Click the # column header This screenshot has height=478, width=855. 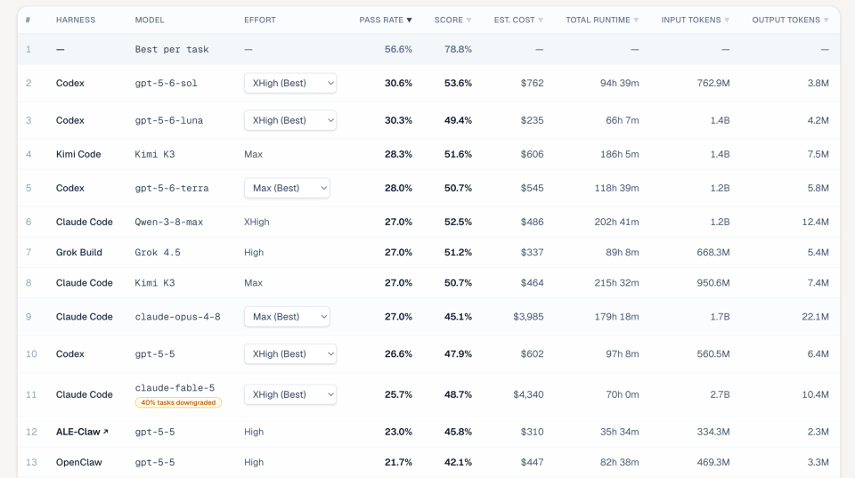28,20
